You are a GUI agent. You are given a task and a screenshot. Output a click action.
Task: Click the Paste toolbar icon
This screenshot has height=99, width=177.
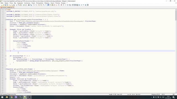[21, 5]
